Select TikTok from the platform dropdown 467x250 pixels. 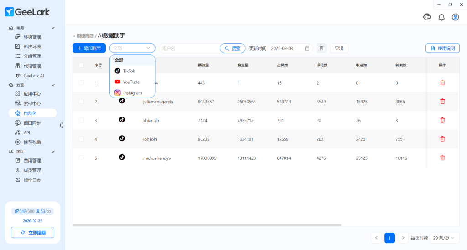129,71
